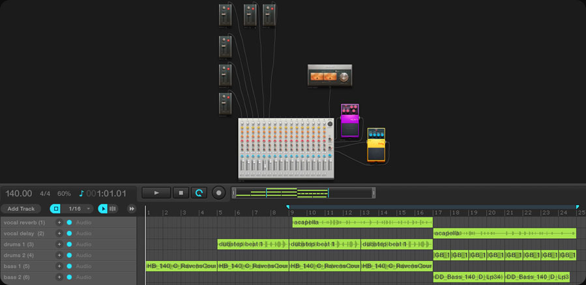Screen dimensions: 586x285
Task: Open the Audio type selector on drums 1
Action: click(x=83, y=245)
